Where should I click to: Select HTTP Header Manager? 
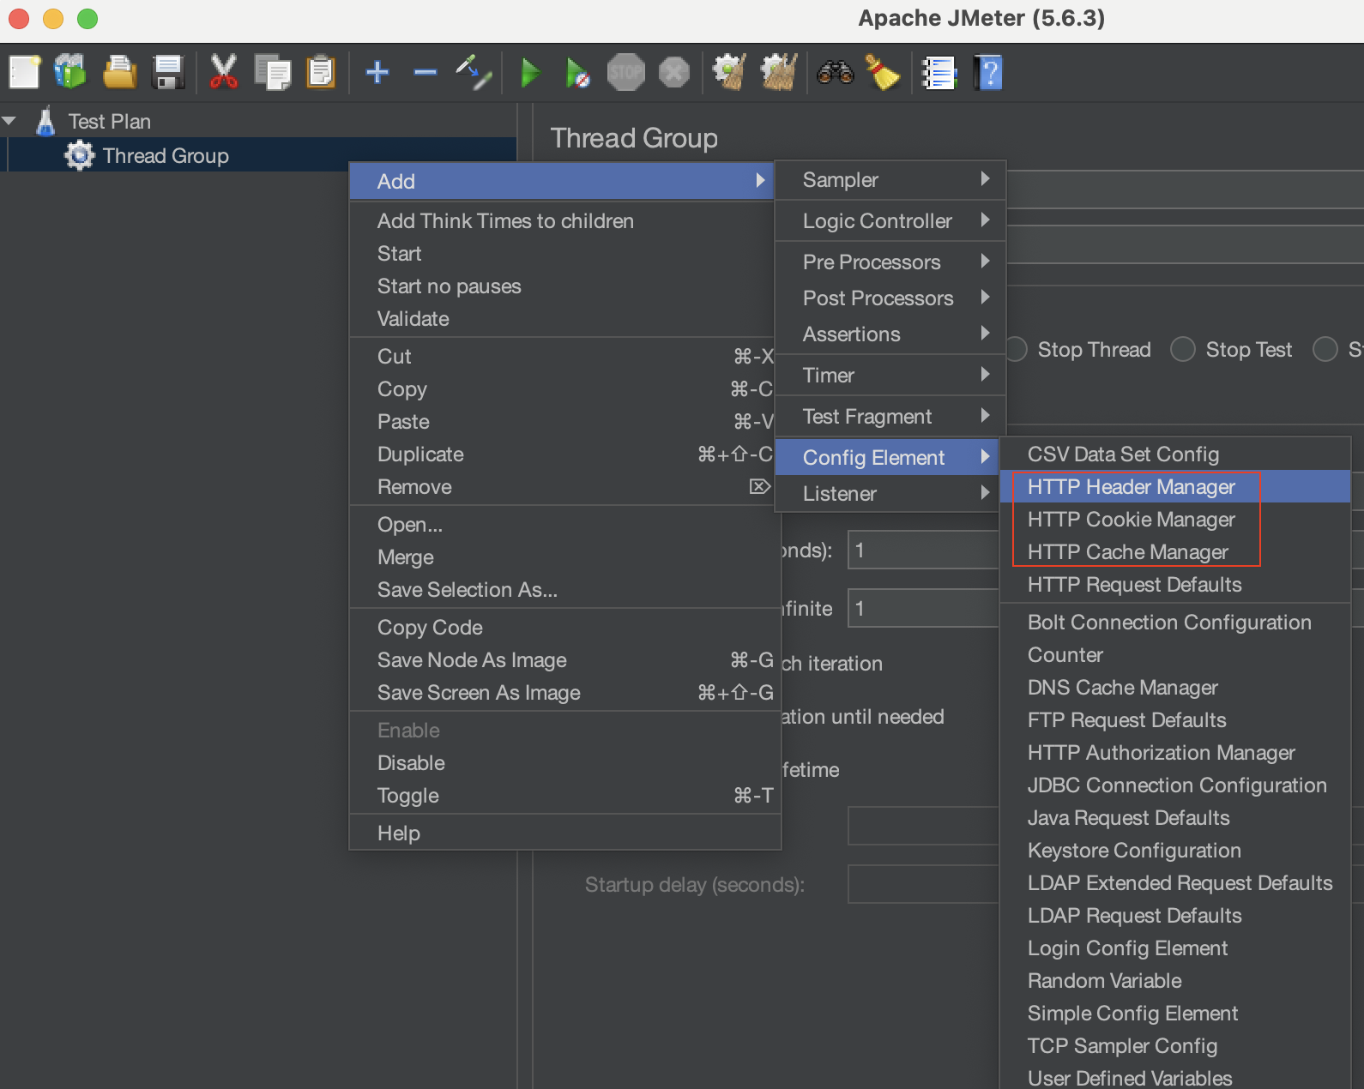point(1174,487)
